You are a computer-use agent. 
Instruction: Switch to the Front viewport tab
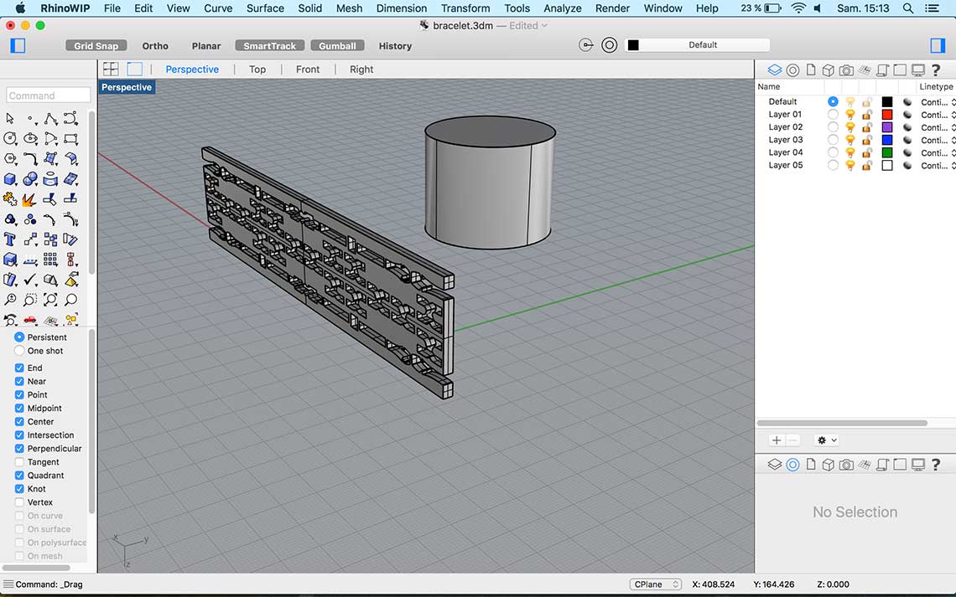click(x=307, y=69)
